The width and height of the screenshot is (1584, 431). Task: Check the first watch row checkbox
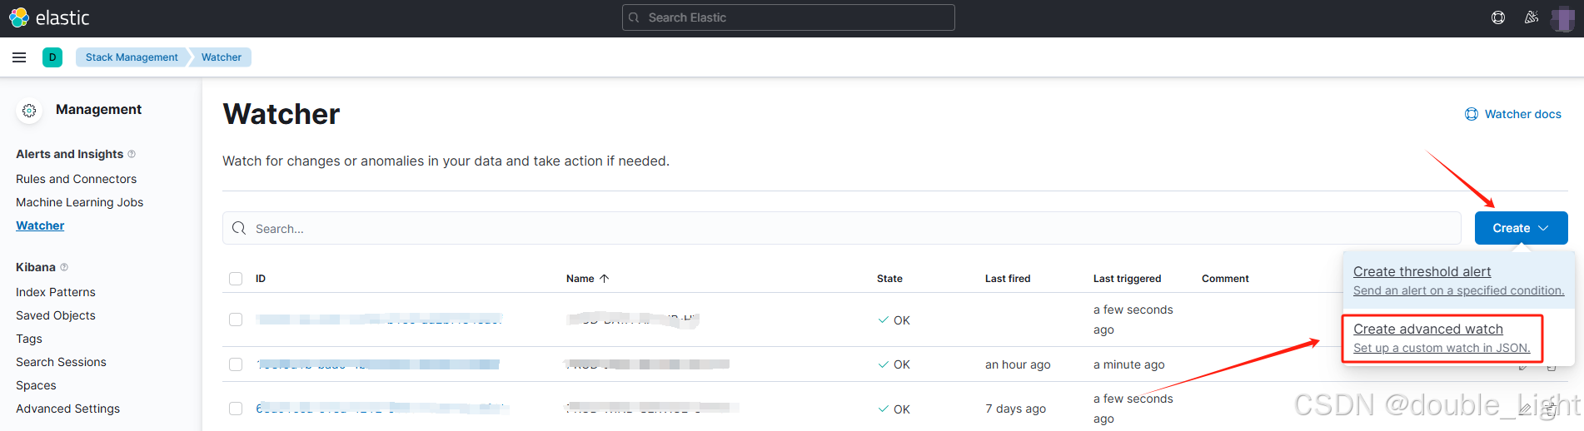(236, 320)
